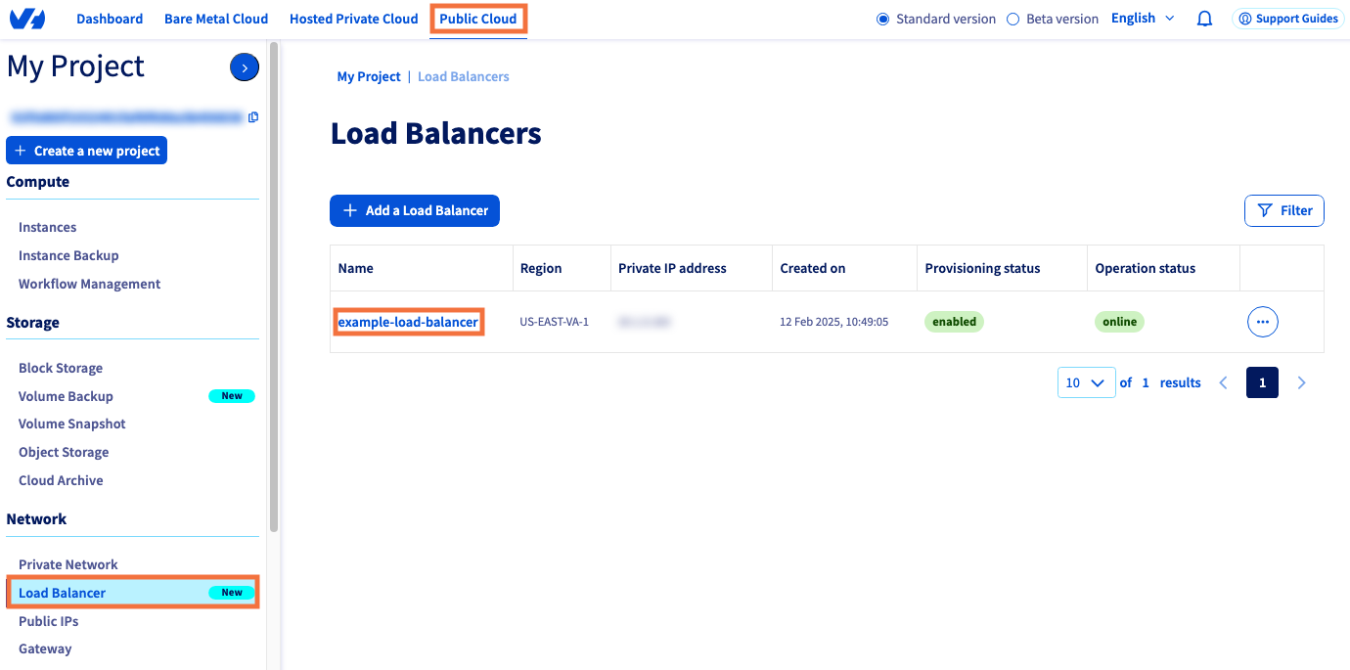
Task: Switch to Hosted Private Cloud tab
Action: [354, 19]
